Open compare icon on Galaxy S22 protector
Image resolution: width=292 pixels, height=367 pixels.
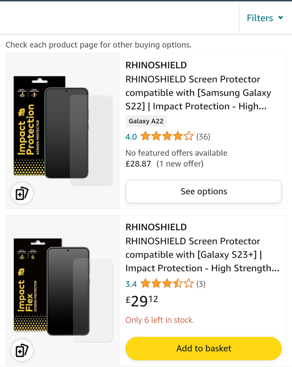22,194
